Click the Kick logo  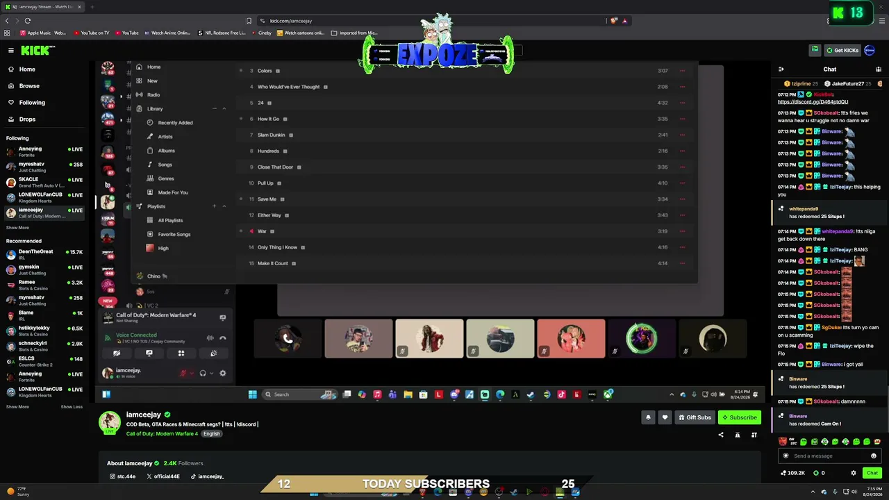38,50
